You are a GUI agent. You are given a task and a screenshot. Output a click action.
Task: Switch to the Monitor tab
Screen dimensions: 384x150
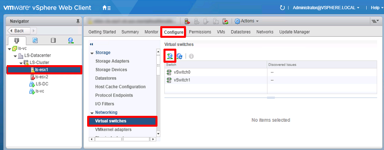click(x=151, y=32)
